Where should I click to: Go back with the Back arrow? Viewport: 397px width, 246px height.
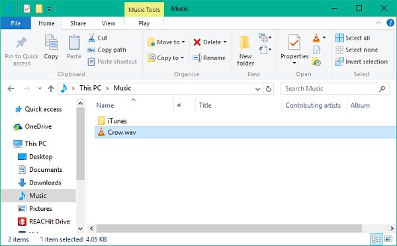point(11,89)
